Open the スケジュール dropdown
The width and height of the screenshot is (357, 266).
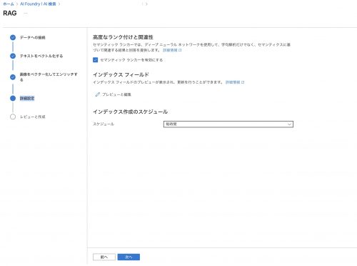(228, 124)
